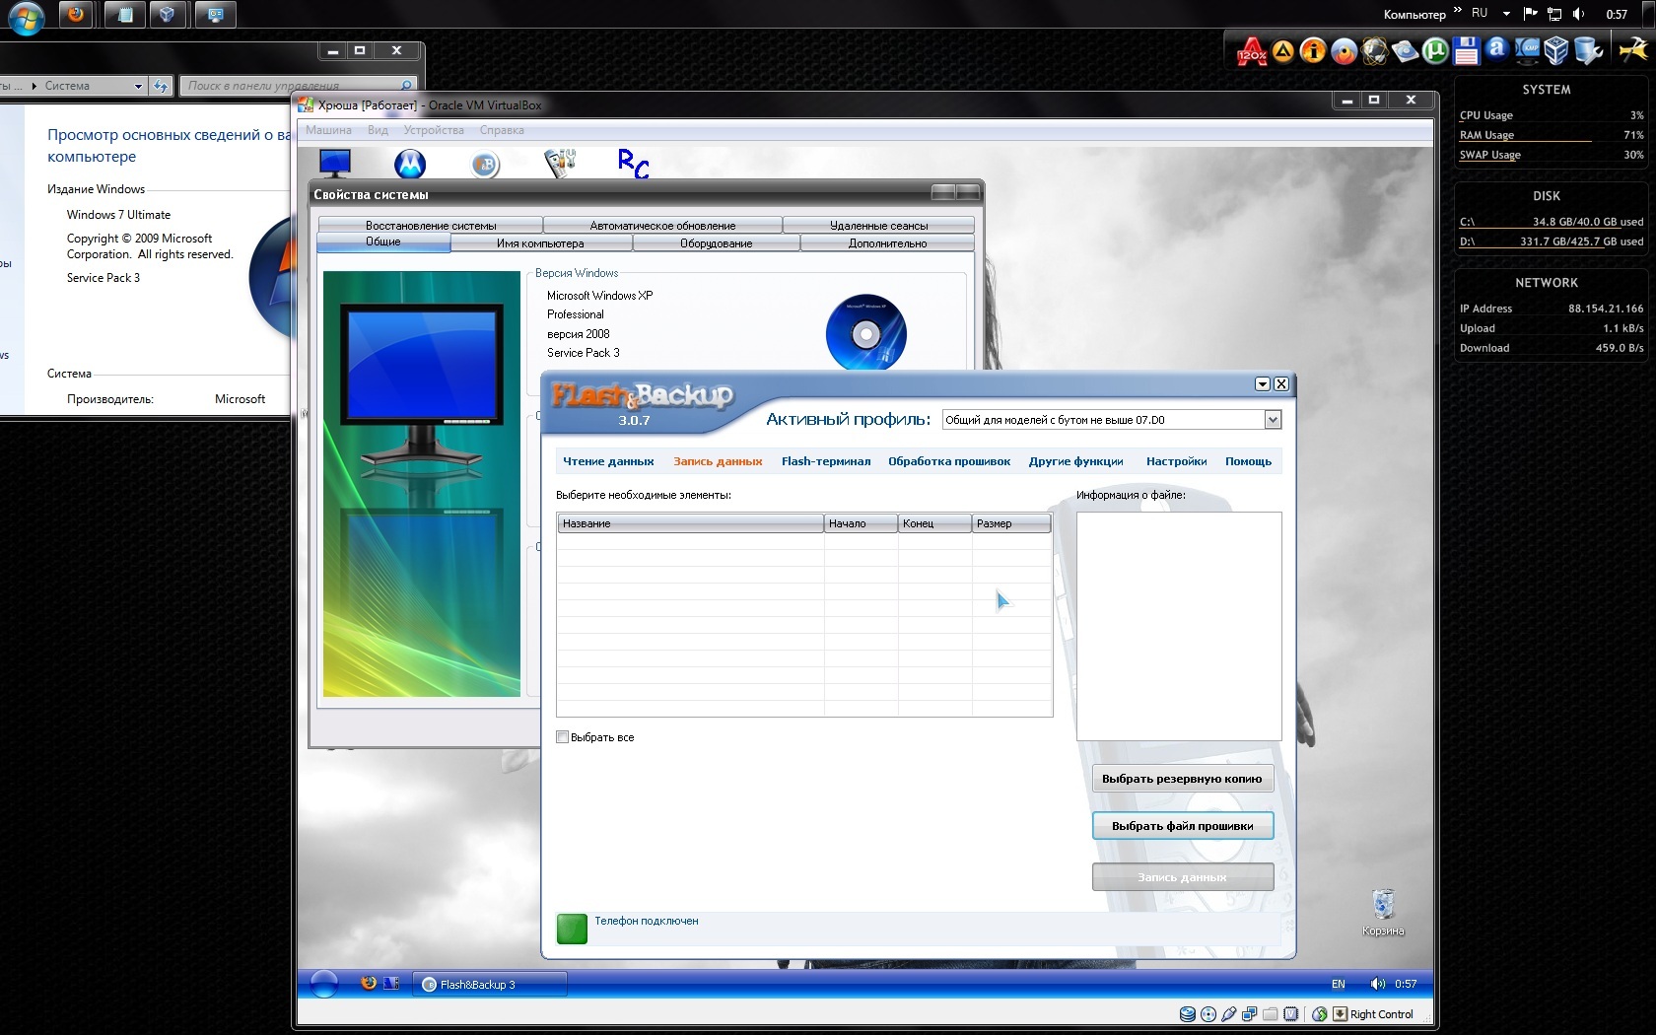Open the system control panel taskbar button
The height and width of the screenshot is (1035, 1656).
[x=216, y=14]
